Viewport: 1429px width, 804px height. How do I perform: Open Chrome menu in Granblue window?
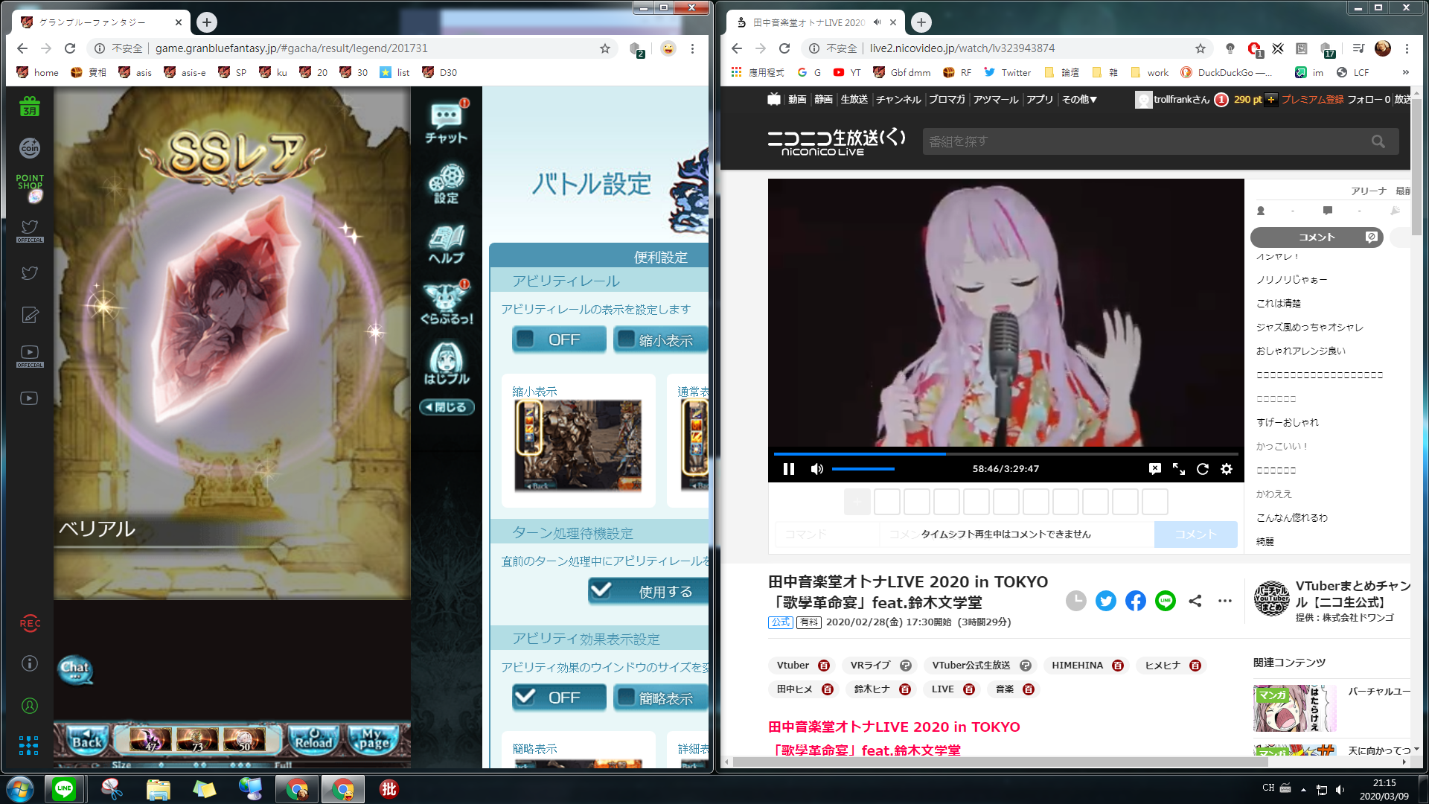point(692,48)
